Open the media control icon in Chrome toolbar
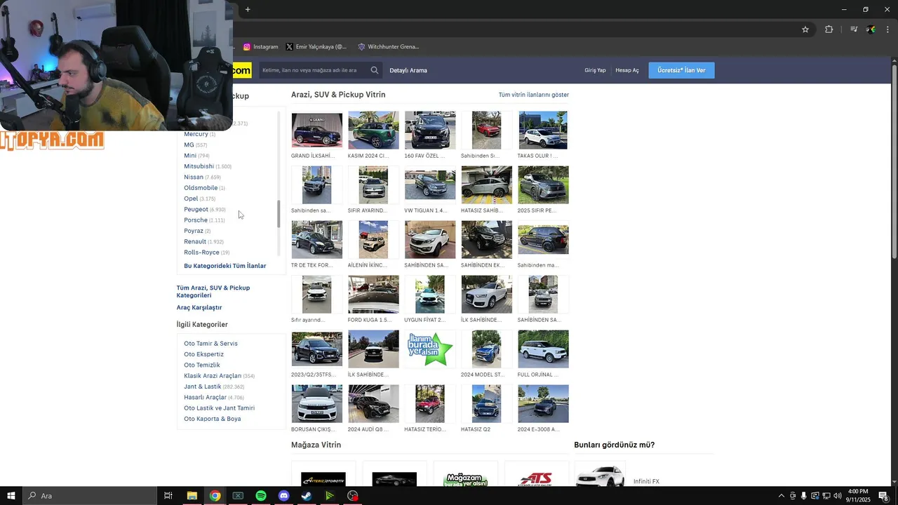Viewport: 898px width, 505px height. click(854, 29)
